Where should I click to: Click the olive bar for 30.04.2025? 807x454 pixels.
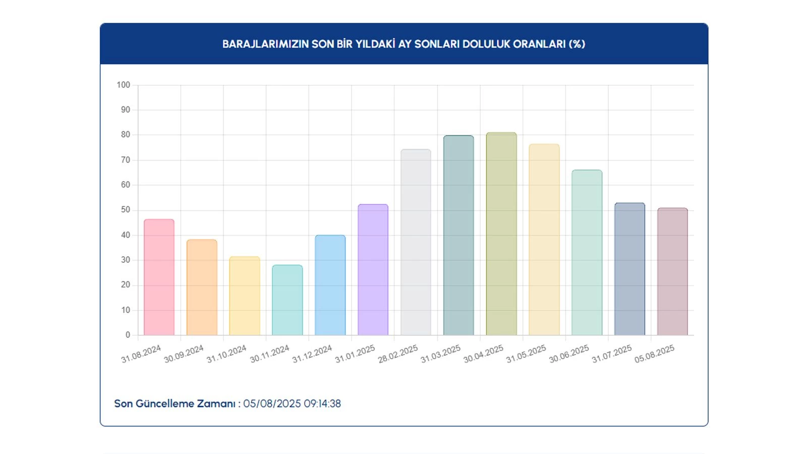coord(501,234)
